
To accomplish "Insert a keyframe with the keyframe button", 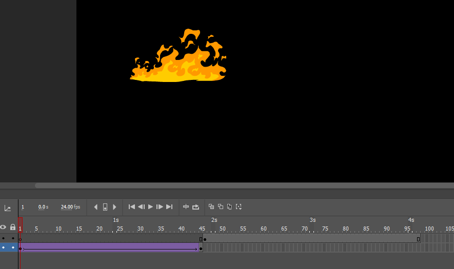I will 105,207.
